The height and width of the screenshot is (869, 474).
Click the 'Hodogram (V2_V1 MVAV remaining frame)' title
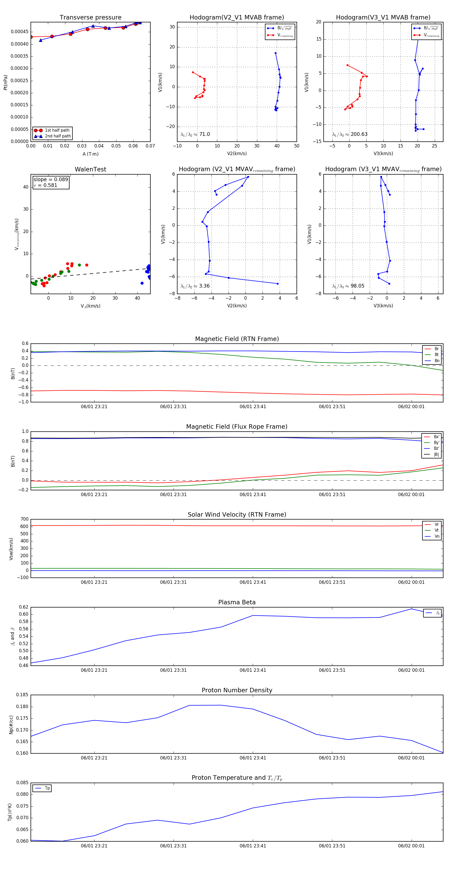point(237,169)
